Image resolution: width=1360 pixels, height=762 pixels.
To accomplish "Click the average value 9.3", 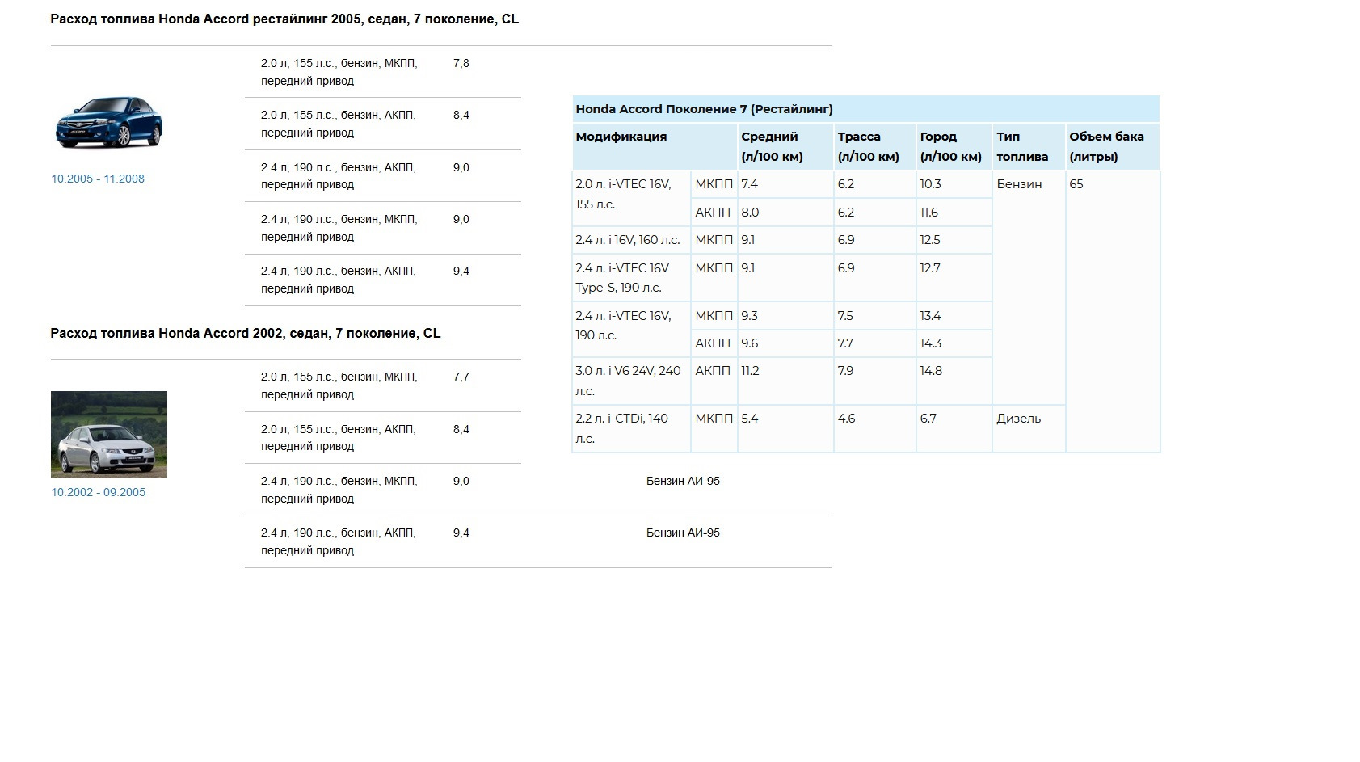I will coord(750,316).
